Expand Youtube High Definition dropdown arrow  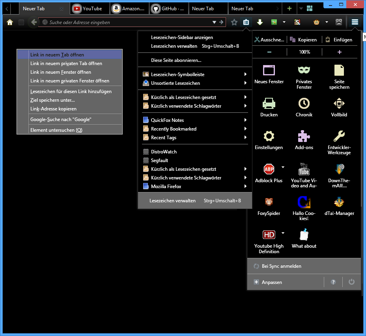pos(283,233)
